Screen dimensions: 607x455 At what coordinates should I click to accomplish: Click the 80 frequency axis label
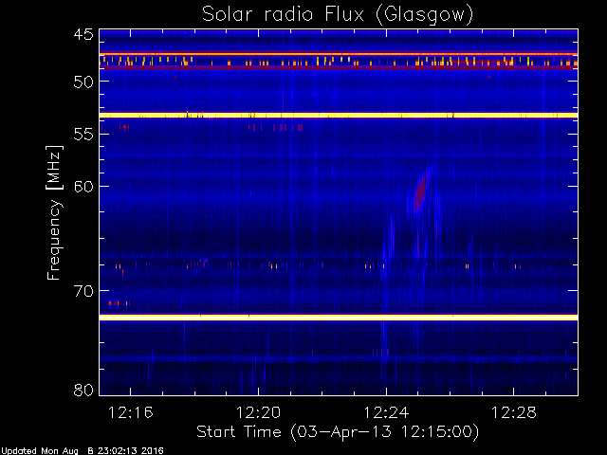(x=83, y=390)
